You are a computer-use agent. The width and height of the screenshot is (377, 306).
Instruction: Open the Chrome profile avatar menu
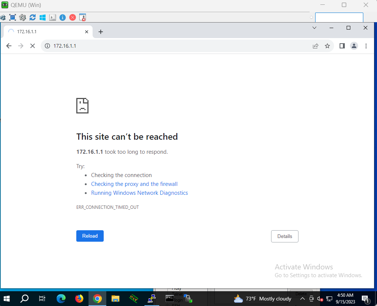pos(354,46)
